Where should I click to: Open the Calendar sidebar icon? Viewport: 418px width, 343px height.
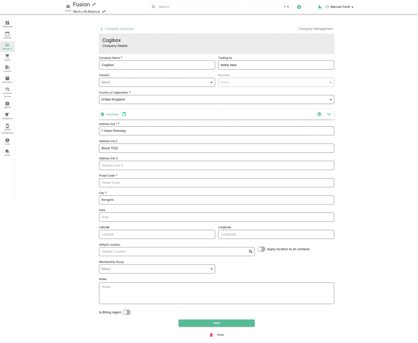7,34
